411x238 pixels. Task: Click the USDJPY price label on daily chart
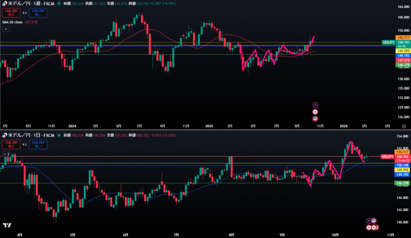387,156
